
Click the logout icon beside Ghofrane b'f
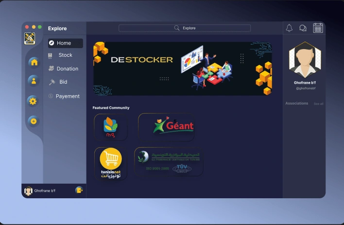tap(79, 190)
